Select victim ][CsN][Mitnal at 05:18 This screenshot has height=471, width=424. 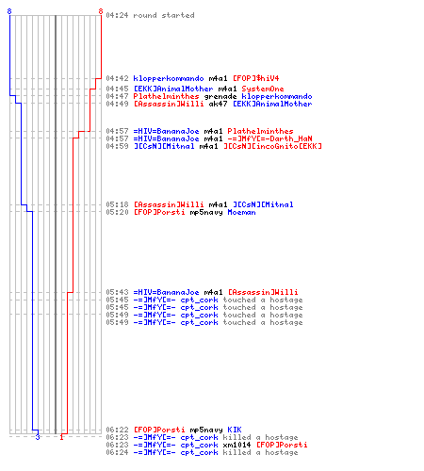coord(263,204)
